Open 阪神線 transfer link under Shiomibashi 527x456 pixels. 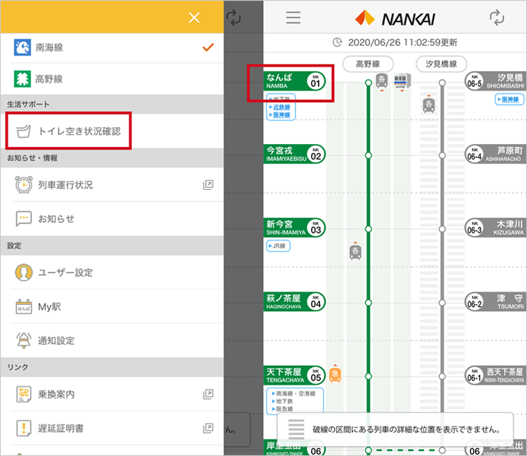[509, 99]
